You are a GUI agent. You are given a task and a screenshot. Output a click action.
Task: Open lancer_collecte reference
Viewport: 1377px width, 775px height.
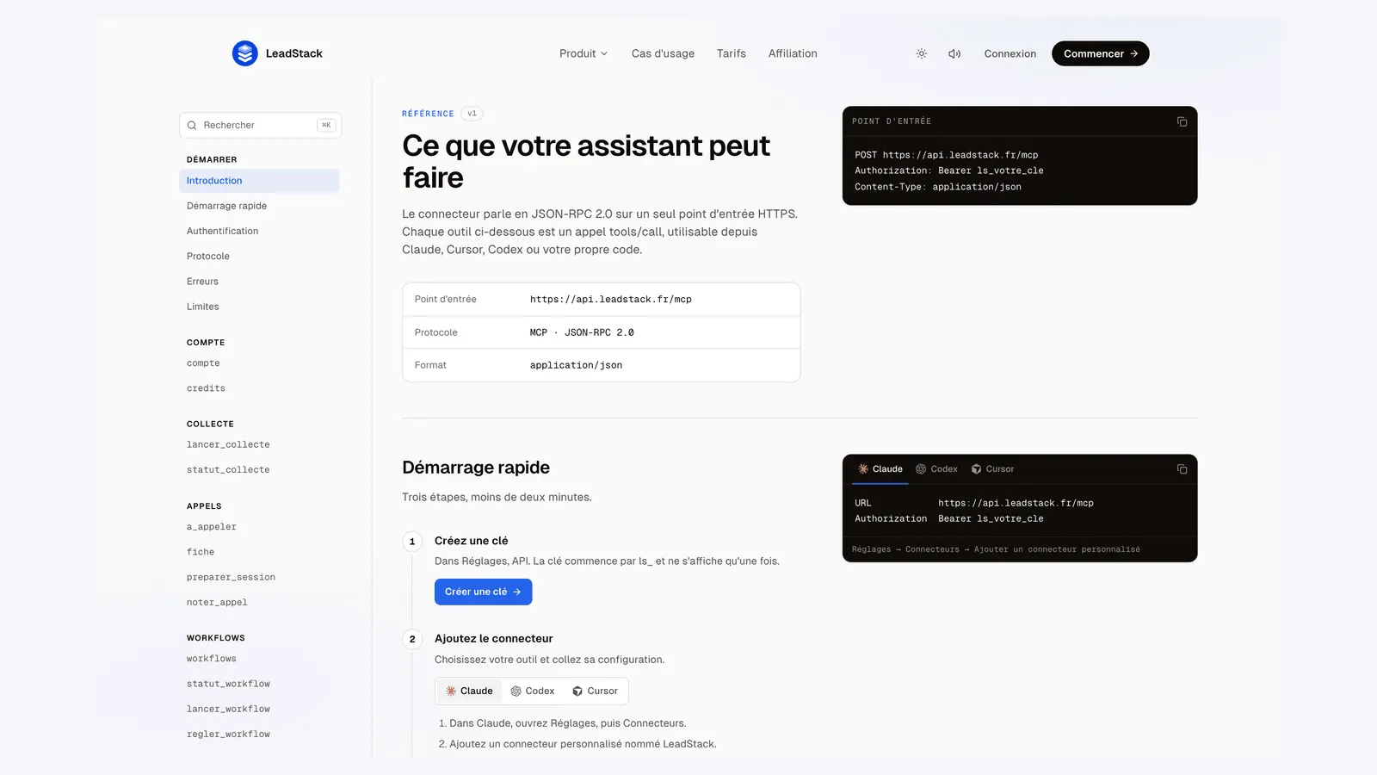tap(228, 445)
